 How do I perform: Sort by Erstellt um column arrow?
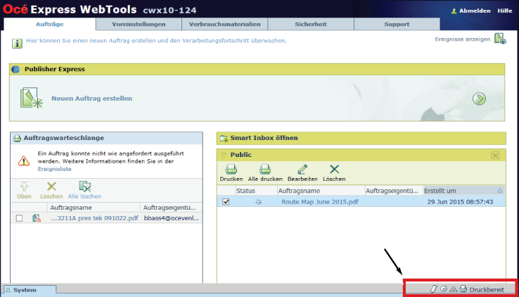point(499,191)
